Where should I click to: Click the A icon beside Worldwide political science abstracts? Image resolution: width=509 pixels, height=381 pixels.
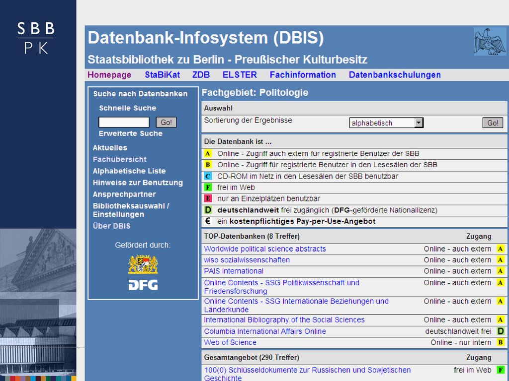pos(501,249)
